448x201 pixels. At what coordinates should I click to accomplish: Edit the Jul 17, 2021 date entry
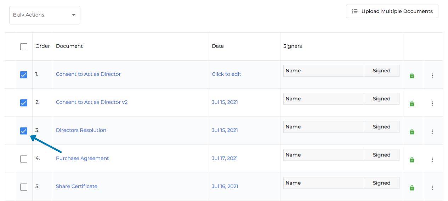coord(225,158)
